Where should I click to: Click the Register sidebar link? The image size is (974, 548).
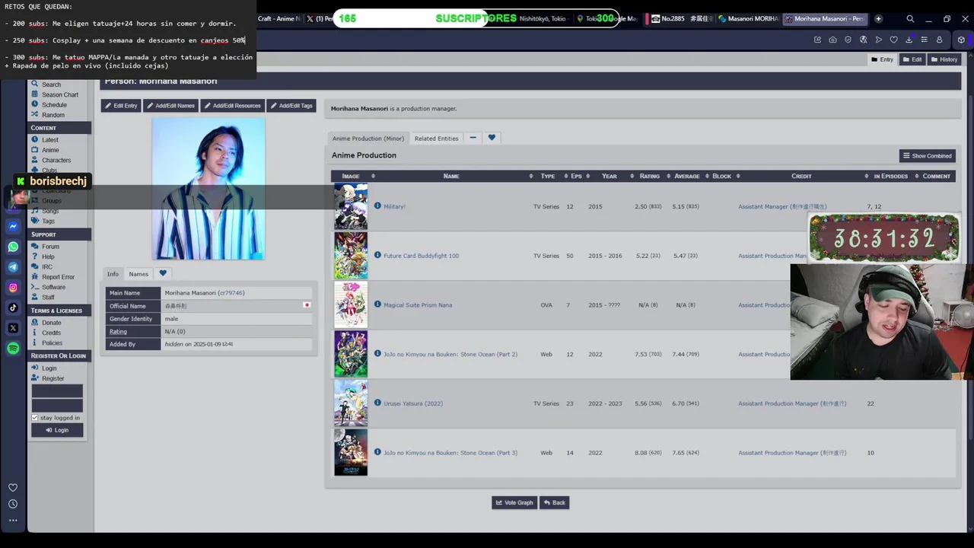(x=53, y=378)
